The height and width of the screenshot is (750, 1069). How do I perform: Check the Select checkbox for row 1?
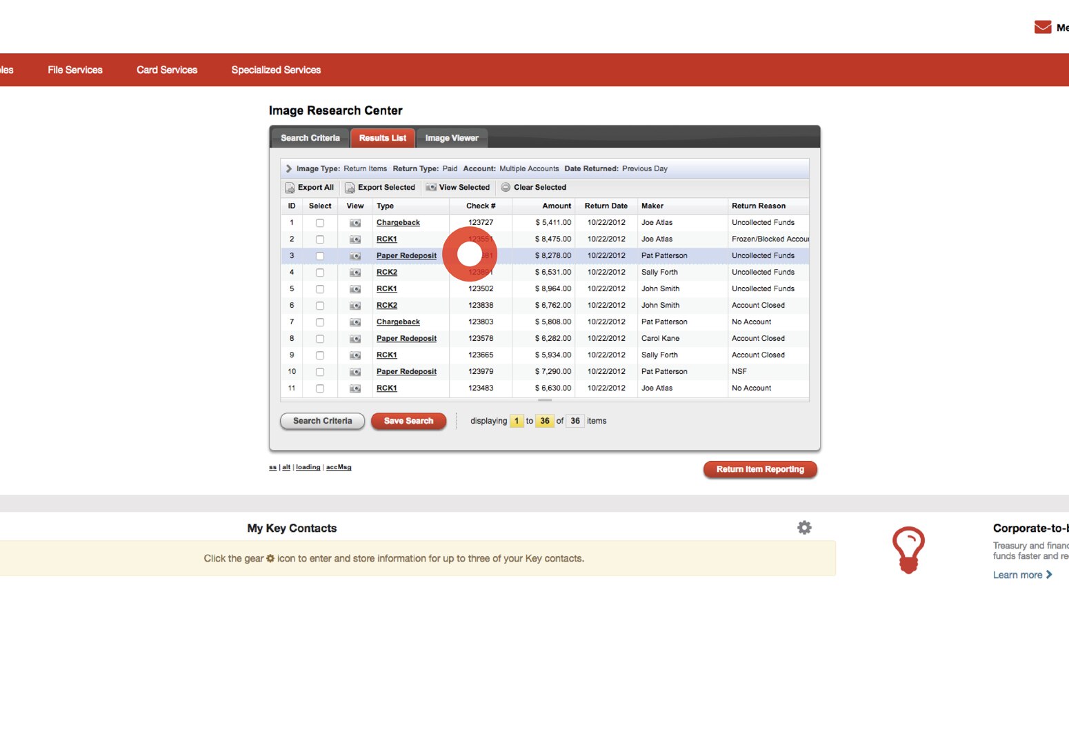click(x=319, y=222)
